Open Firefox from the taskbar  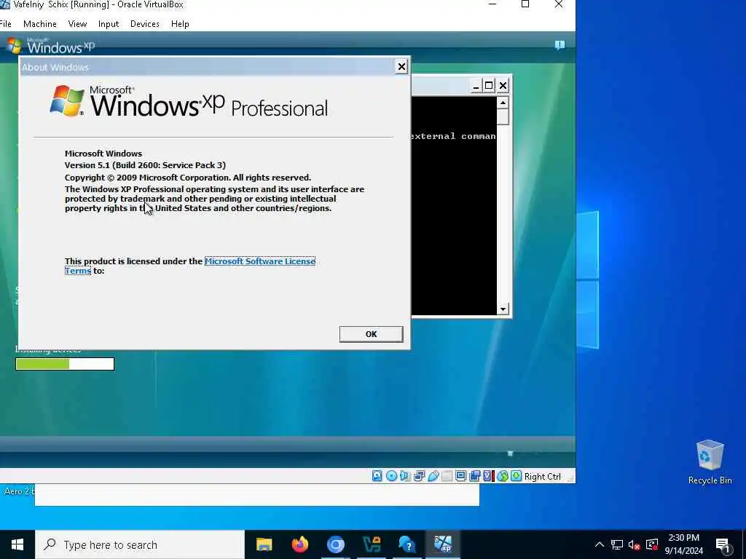[299, 544]
